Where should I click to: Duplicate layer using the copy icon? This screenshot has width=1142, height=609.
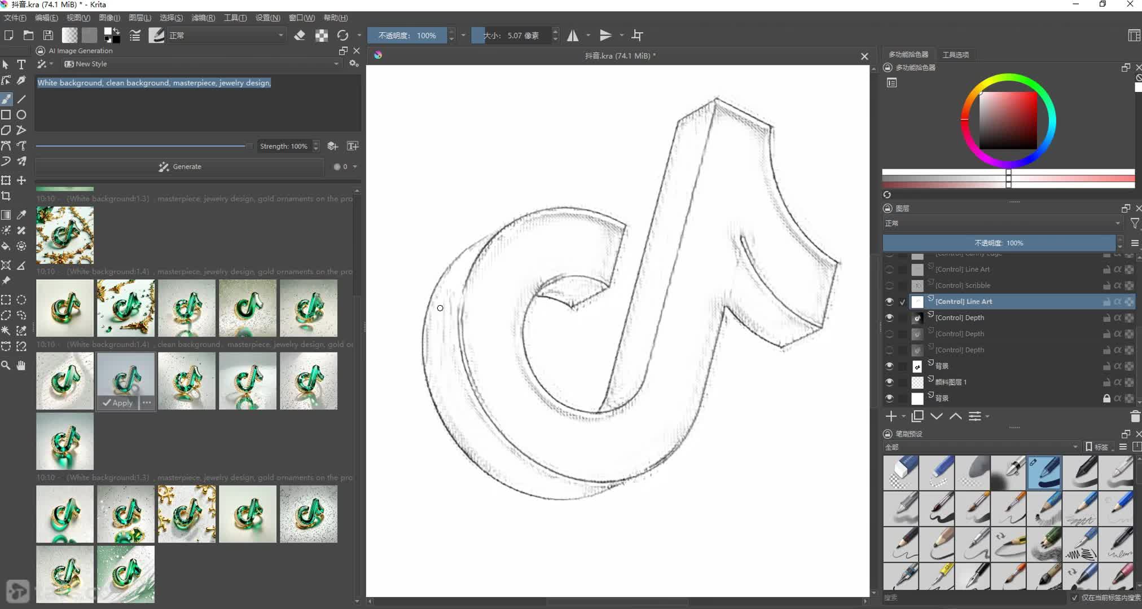pyautogui.click(x=917, y=416)
